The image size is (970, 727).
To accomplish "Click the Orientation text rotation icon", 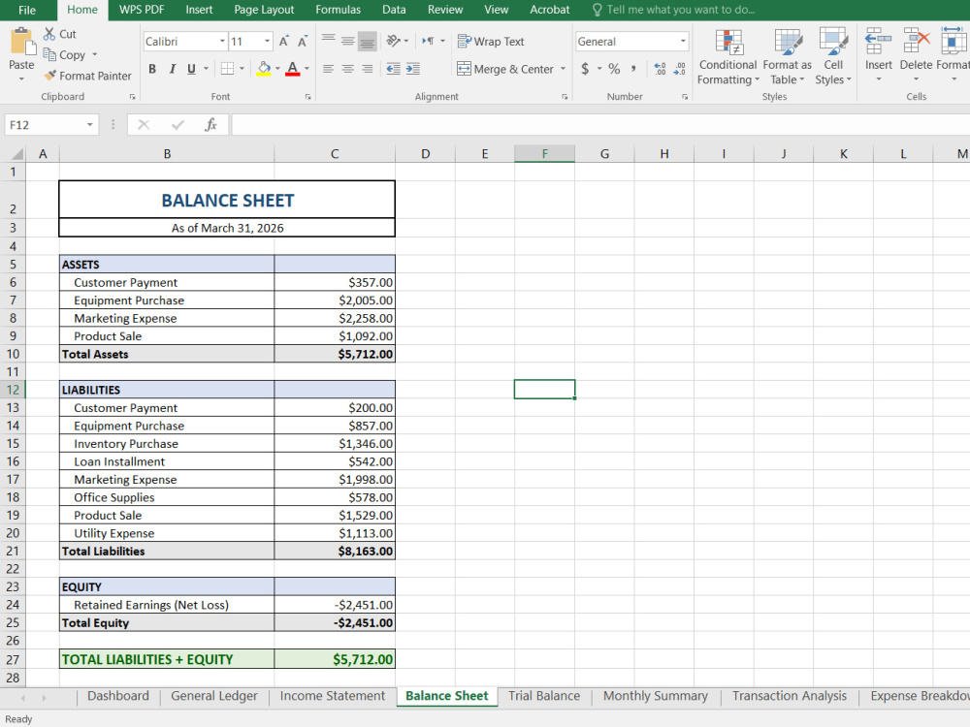I will (393, 41).
